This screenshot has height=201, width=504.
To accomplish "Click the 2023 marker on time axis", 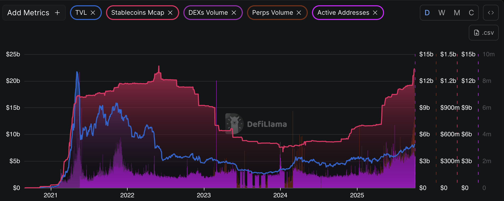I will point(204,195).
